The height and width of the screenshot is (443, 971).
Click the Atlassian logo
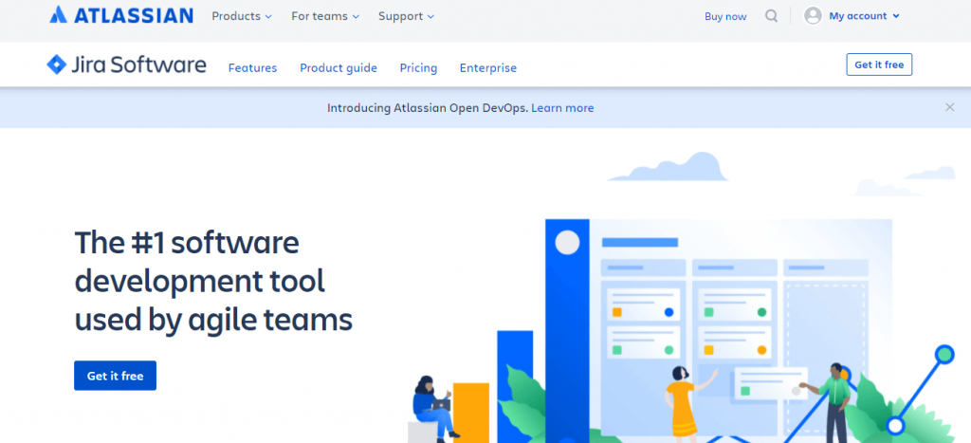click(121, 15)
